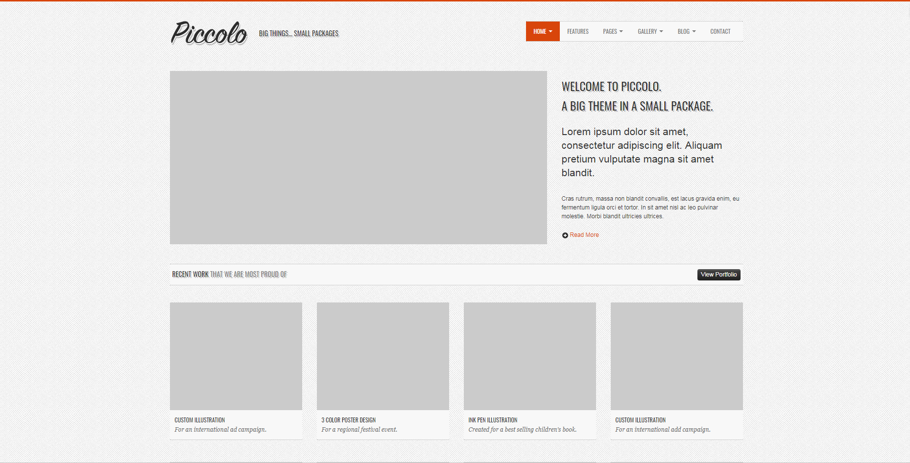910x463 pixels.
Task: Click the large hero slider image
Action: pos(358,157)
